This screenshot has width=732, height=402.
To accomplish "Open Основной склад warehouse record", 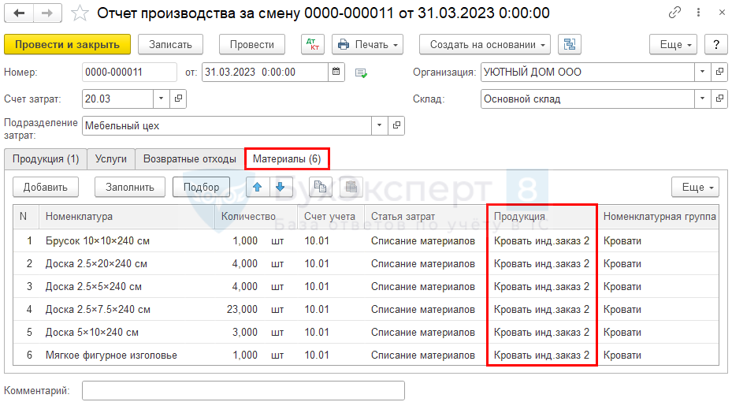I will [x=719, y=99].
